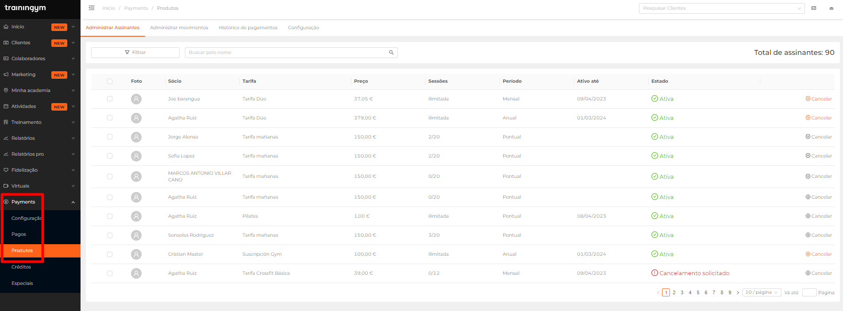Click the trainingym logo
Viewport: 843px width, 311px height.
click(x=25, y=8)
